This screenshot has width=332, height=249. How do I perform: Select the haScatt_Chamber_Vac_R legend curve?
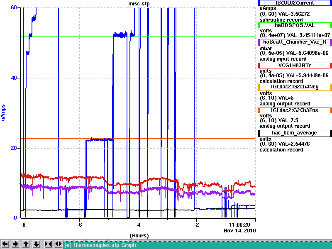pyautogui.click(x=295, y=42)
